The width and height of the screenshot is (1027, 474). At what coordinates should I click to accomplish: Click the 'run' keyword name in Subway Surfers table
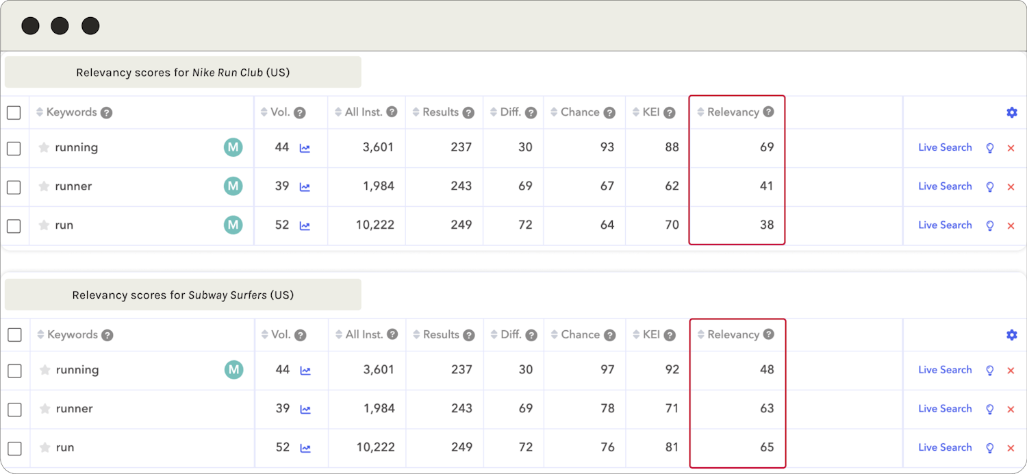65,448
